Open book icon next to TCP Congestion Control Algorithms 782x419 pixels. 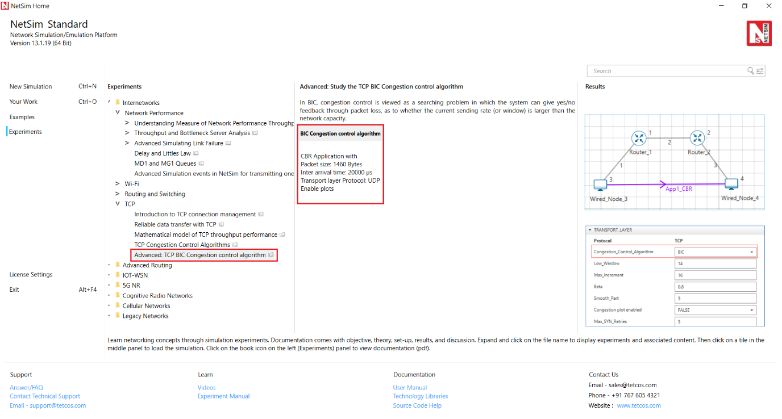(235, 245)
